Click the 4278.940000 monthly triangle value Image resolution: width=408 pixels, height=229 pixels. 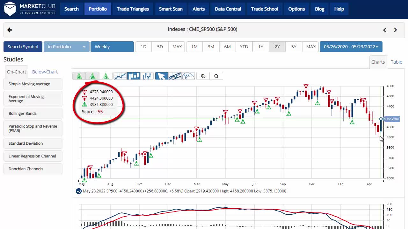coord(101,92)
